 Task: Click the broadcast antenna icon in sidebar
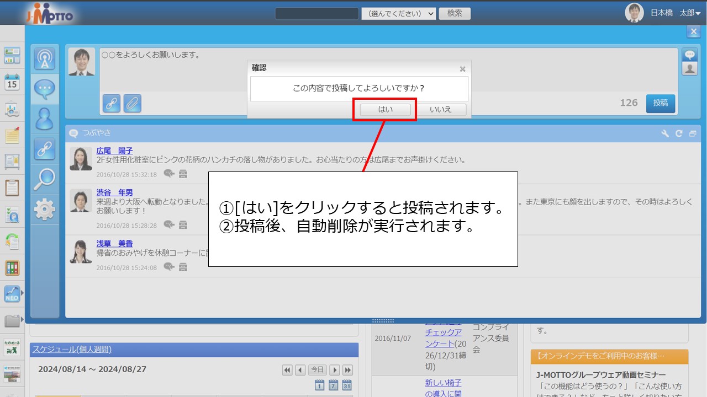(x=44, y=58)
